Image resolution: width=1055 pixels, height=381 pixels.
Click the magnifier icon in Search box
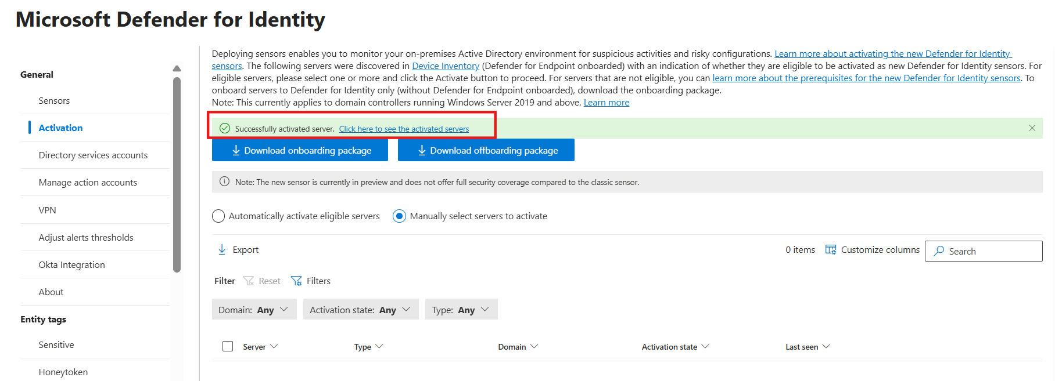(939, 251)
